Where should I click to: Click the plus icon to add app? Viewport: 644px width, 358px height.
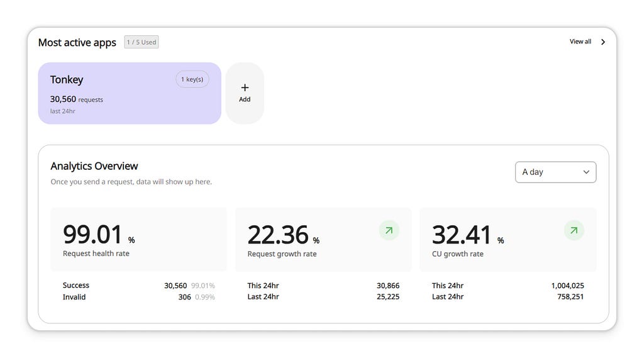point(245,87)
